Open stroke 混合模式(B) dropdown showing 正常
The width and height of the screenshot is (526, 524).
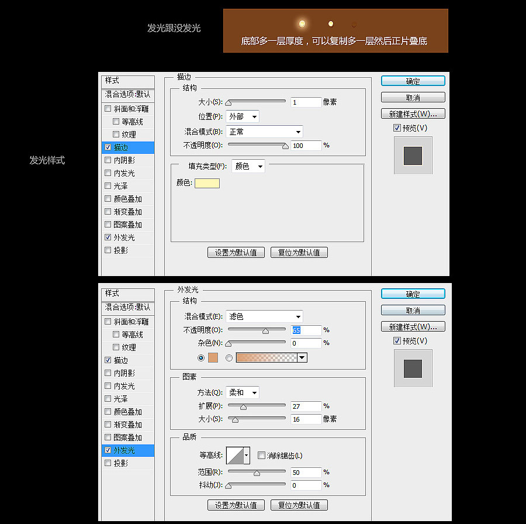tap(264, 132)
